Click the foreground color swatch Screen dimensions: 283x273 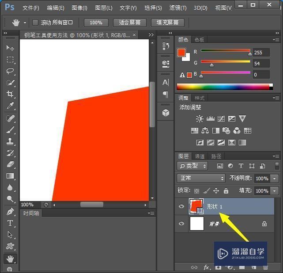click(x=181, y=53)
